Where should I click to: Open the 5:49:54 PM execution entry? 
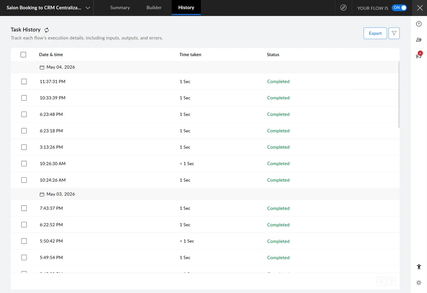tap(205, 258)
